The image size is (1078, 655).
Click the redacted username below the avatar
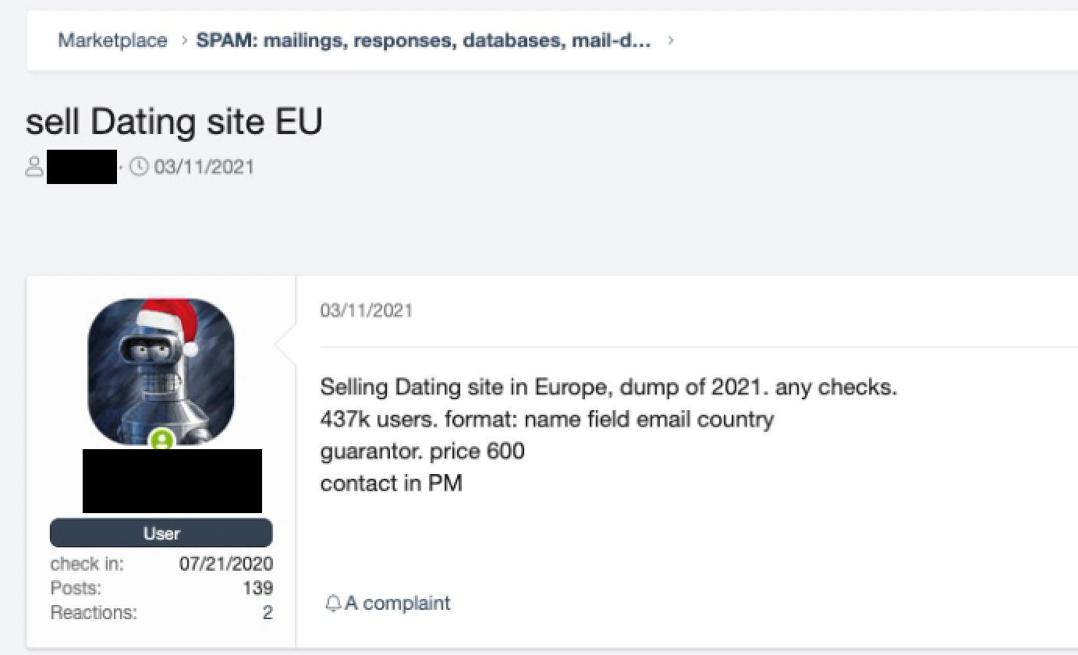point(172,480)
